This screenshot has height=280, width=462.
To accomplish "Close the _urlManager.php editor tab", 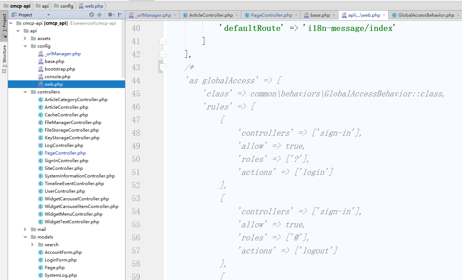I will (x=175, y=15).
